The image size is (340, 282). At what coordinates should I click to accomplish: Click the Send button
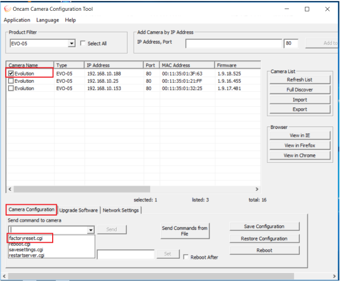pos(112,229)
